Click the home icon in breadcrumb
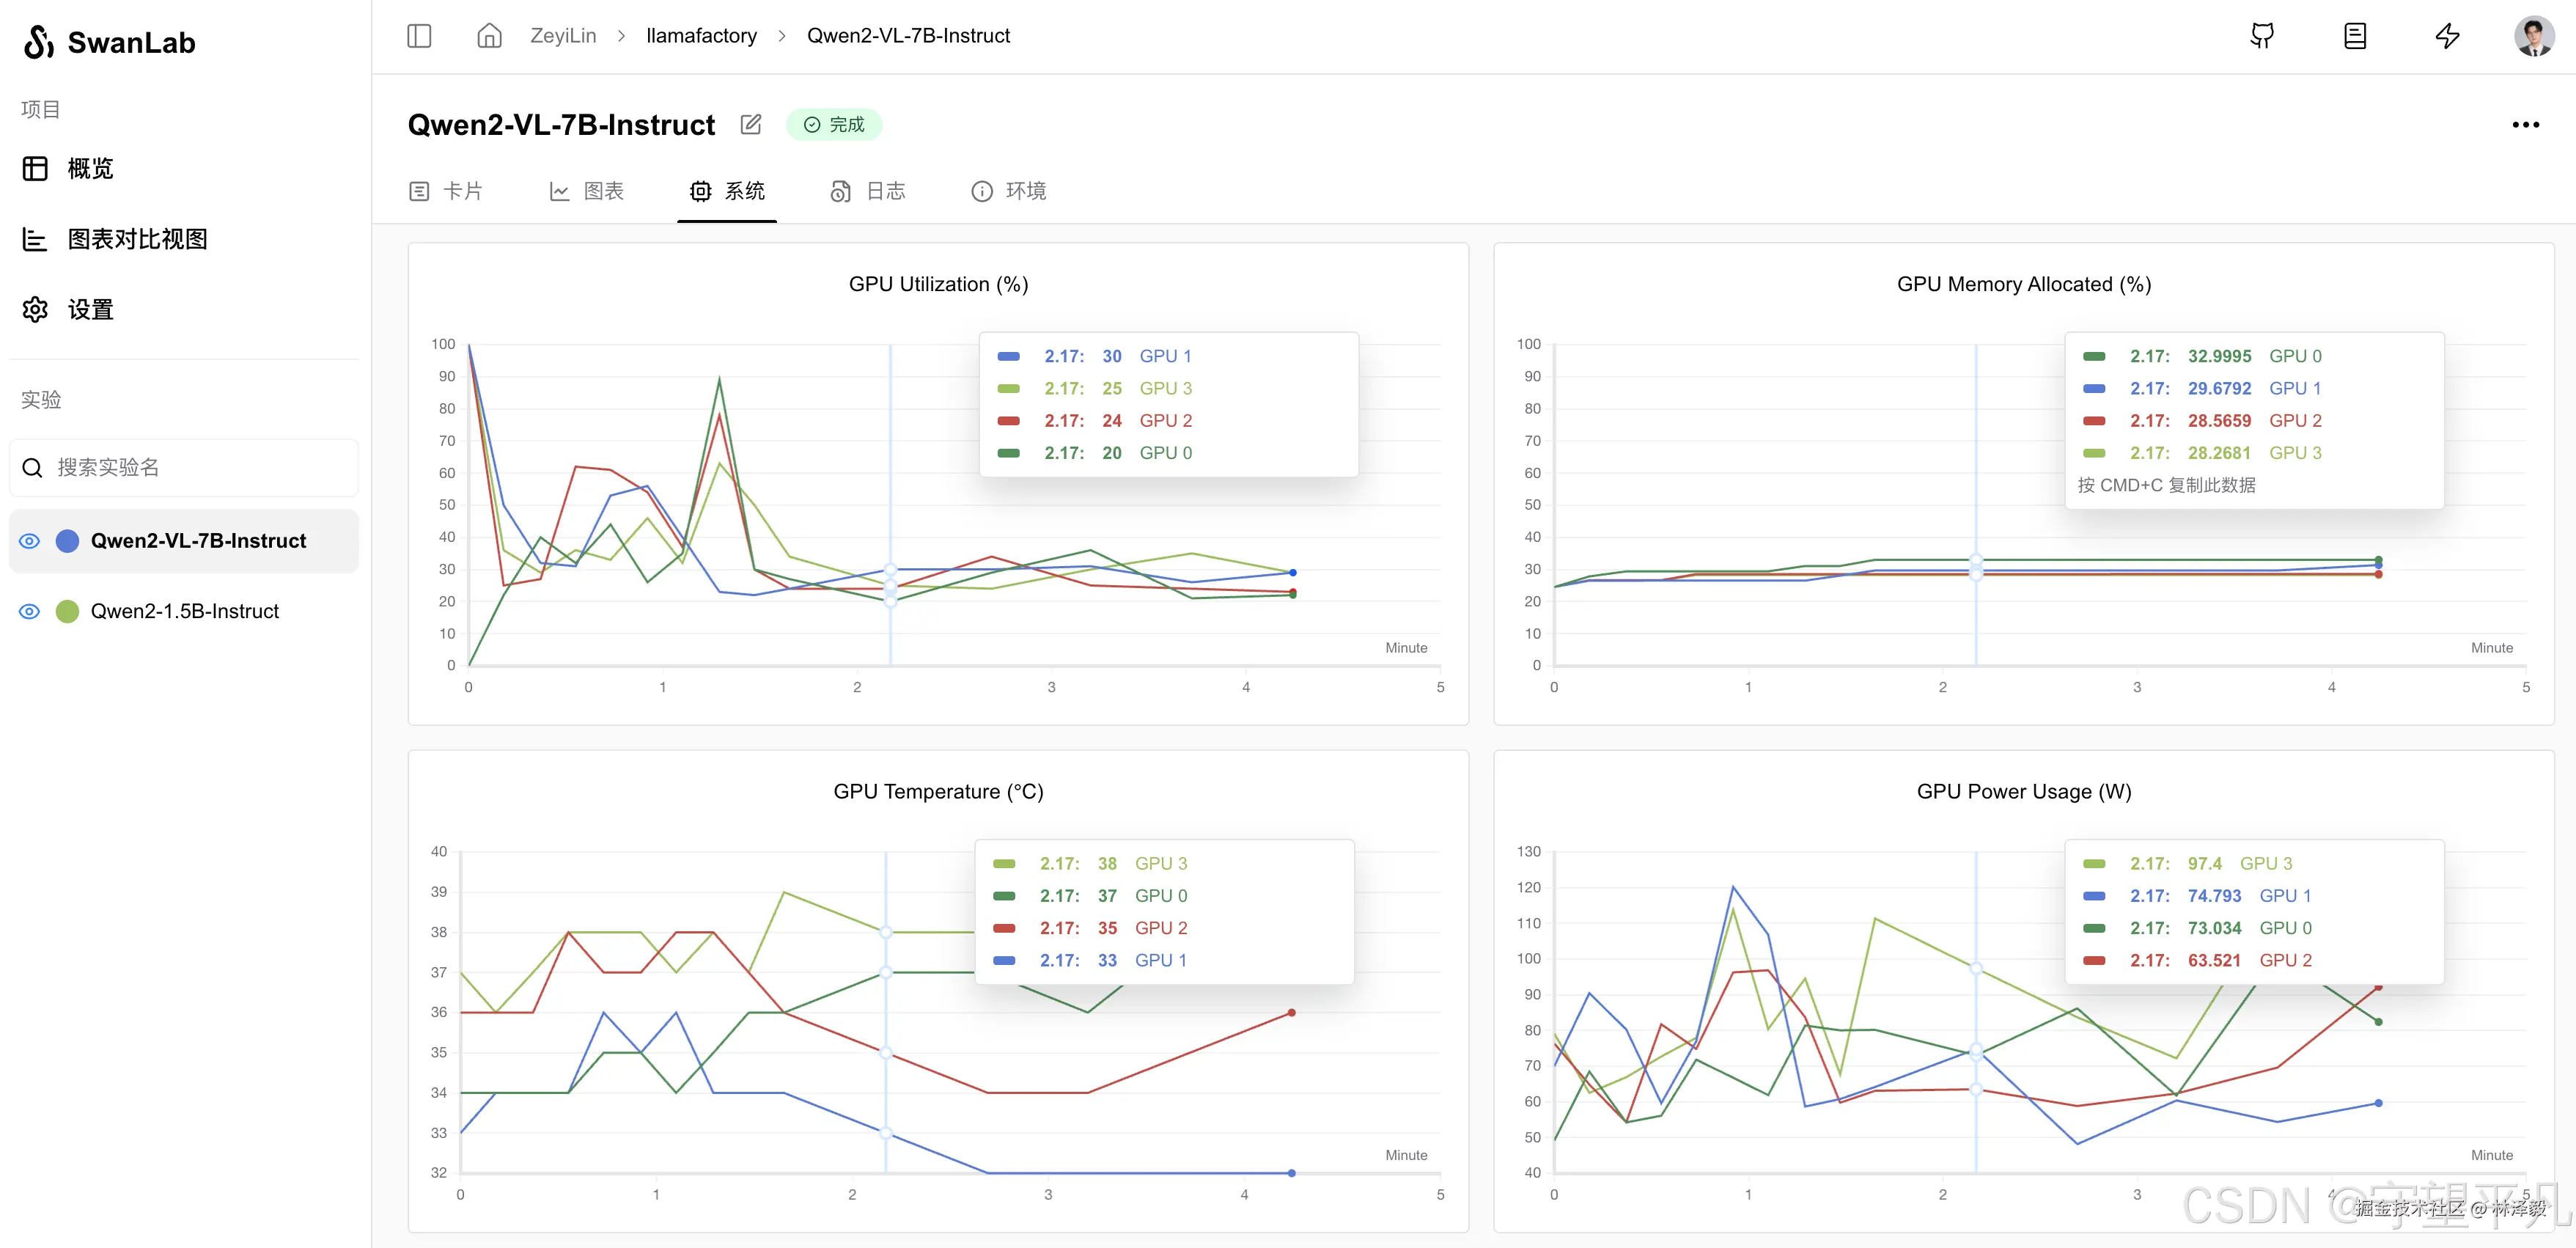Image resolution: width=2576 pixels, height=1248 pixels. click(489, 36)
